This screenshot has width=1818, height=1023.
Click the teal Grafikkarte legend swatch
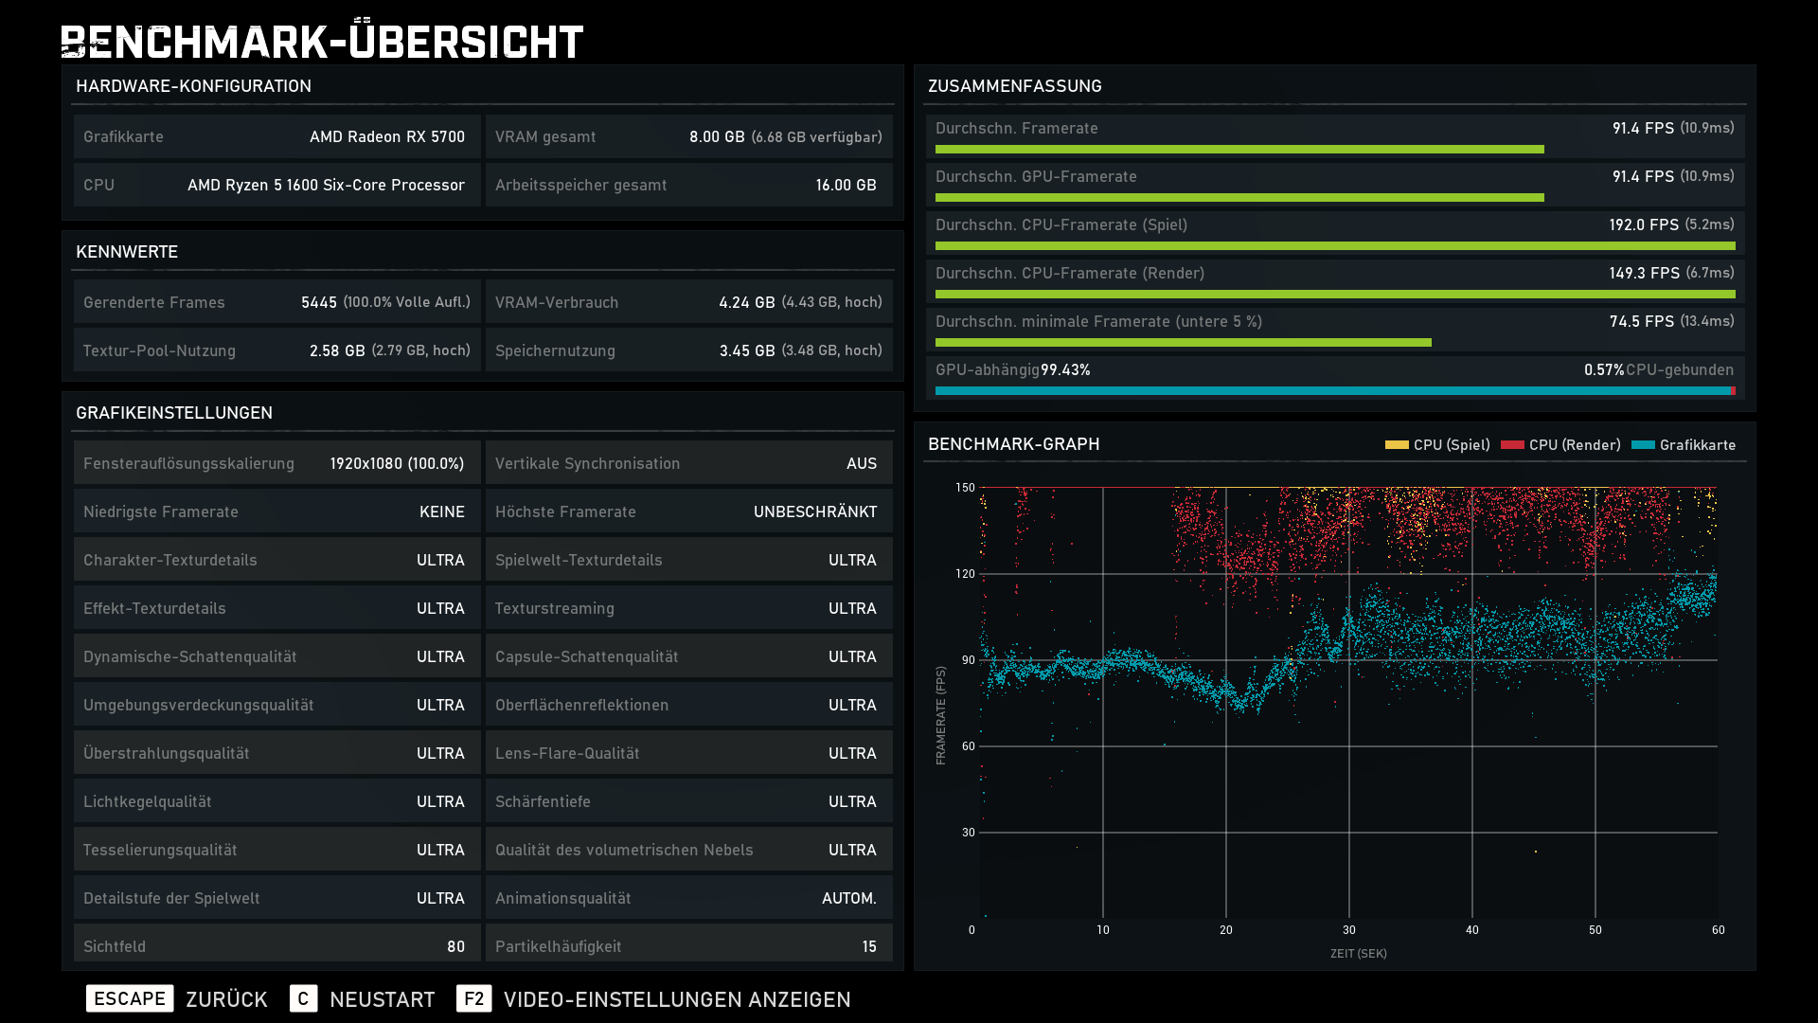tap(1643, 444)
